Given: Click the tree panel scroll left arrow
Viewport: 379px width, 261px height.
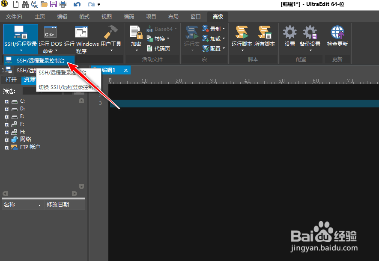Looking at the screenshot, I should coord(5,194).
